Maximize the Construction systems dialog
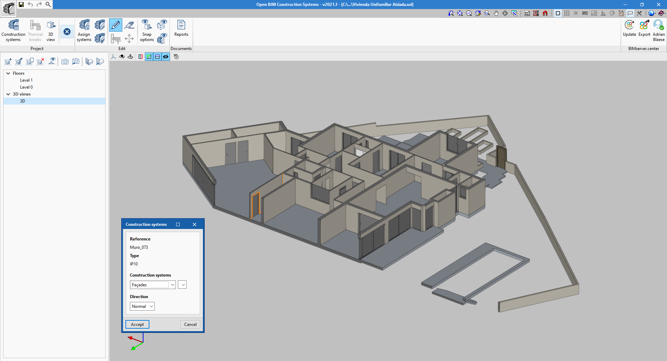This screenshot has width=667, height=361. 178,224
